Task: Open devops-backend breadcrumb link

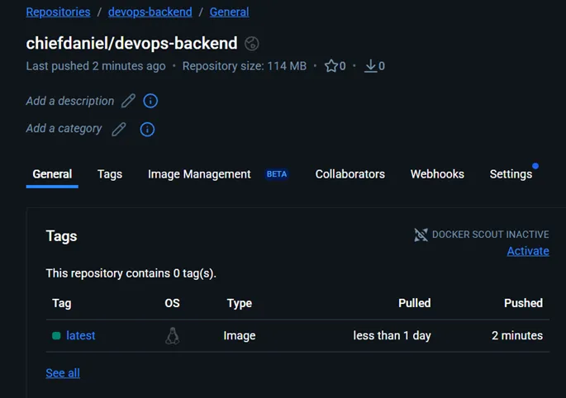Action: point(150,12)
